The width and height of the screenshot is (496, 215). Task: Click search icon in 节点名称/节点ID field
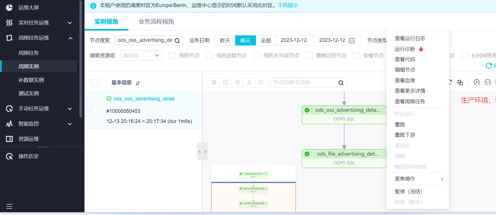(x=341, y=83)
